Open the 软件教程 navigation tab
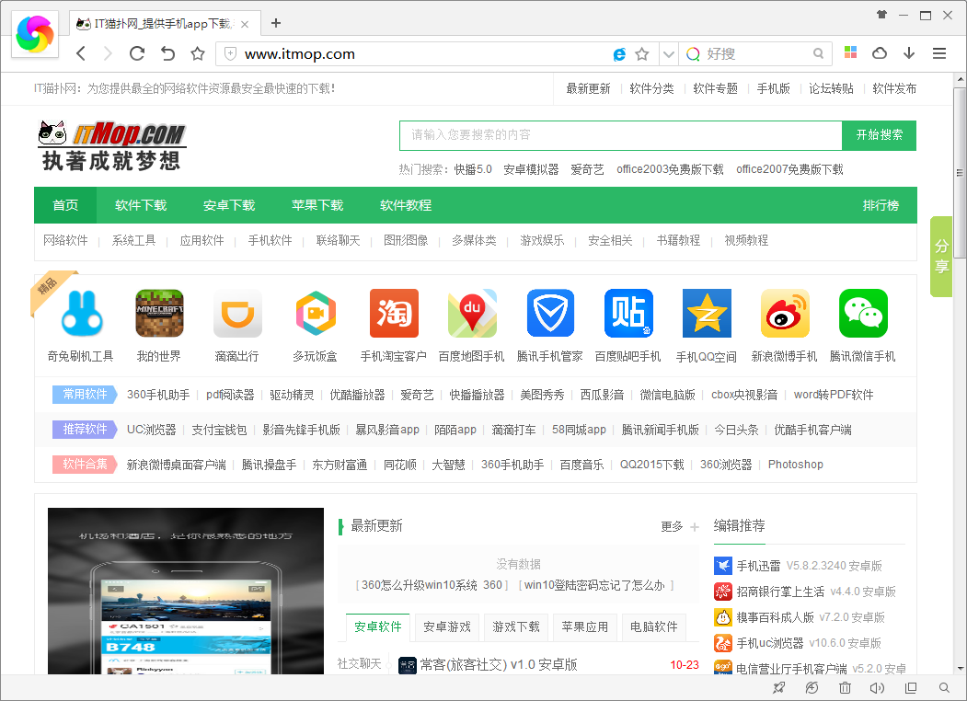Image resolution: width=967 pixels, height=701 pixels. pos(405,205)
